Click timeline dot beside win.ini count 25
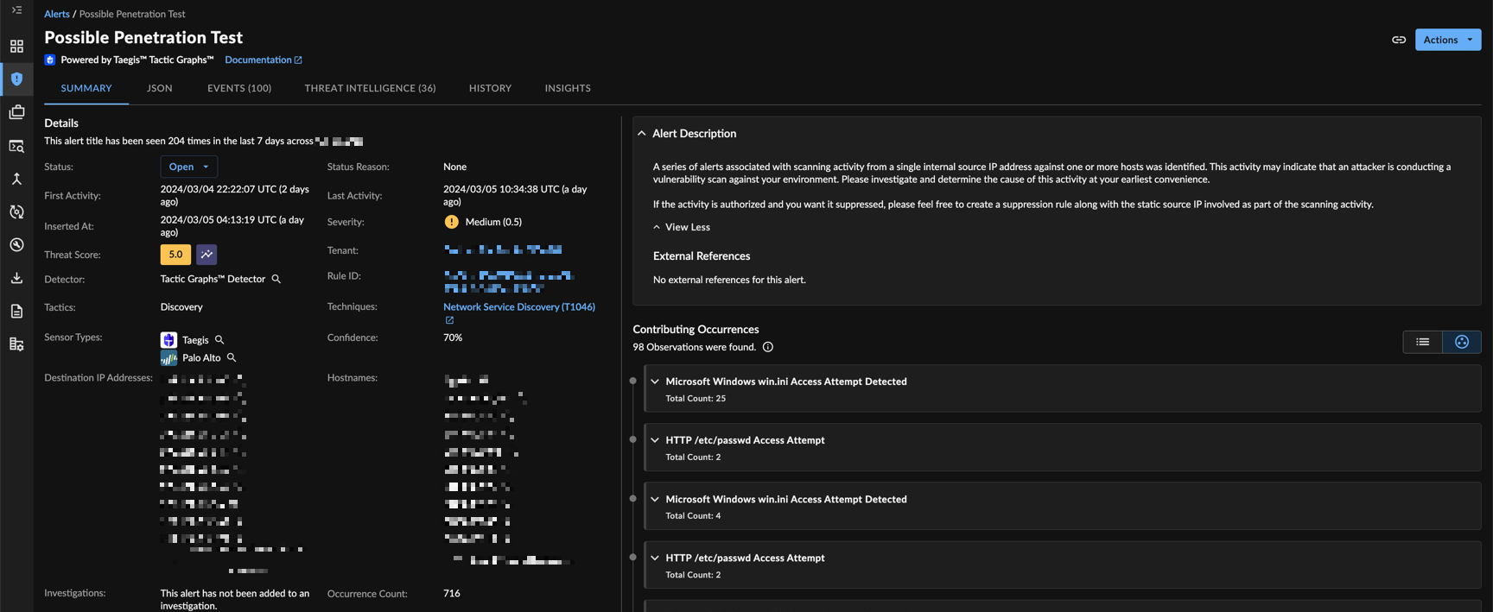1493x612 pixels. [633, 381]
